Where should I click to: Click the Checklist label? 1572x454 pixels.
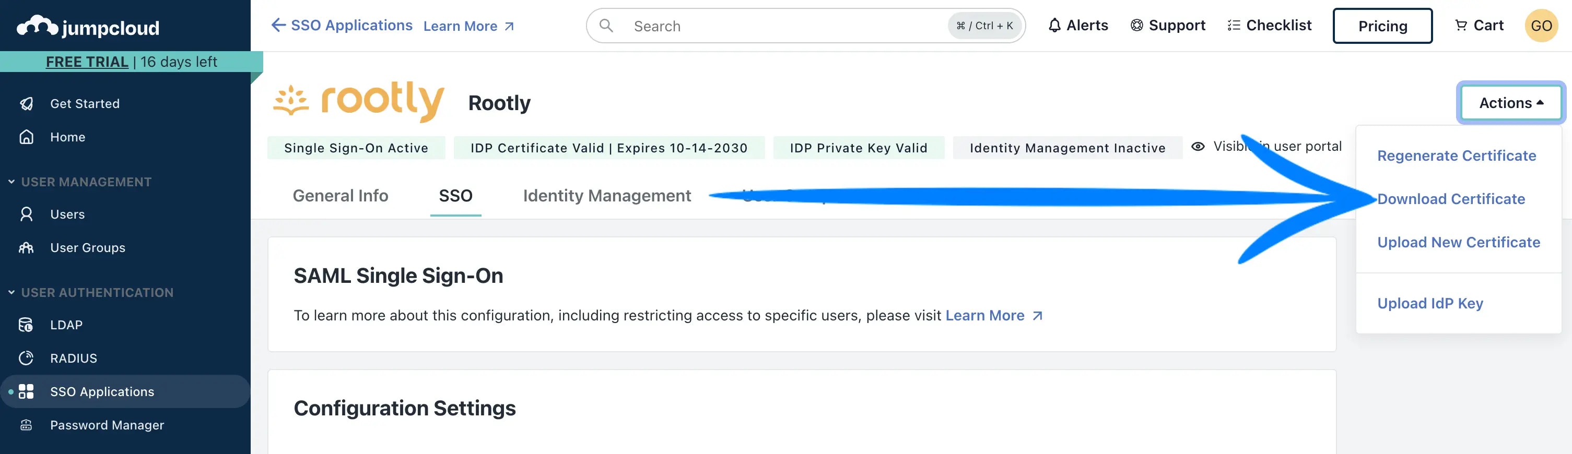(1278, 25)
